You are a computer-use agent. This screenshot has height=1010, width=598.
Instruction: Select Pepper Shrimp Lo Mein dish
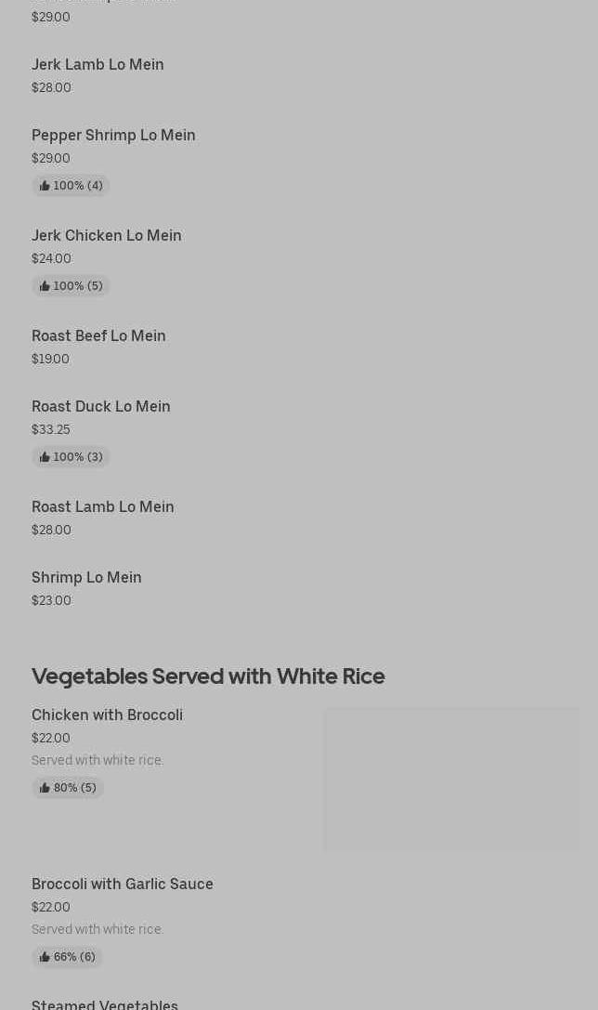click(113, 136)
